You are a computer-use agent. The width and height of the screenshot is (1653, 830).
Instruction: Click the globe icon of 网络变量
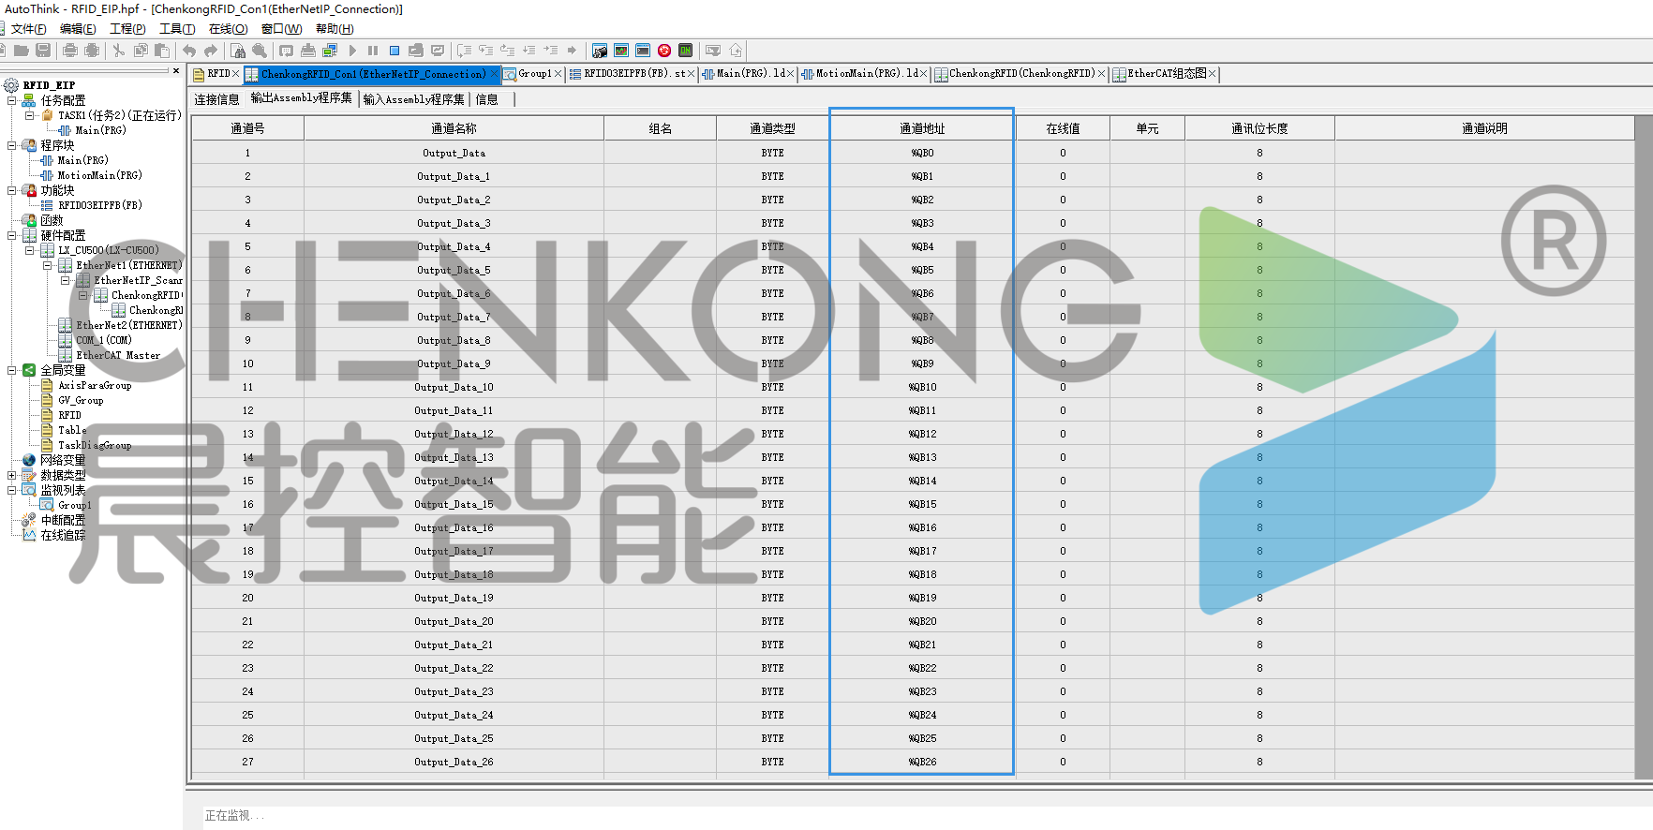(x=29, y=460)
